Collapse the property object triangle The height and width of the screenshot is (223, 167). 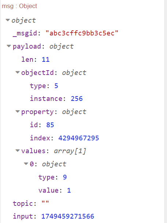(x=18, y=111)
